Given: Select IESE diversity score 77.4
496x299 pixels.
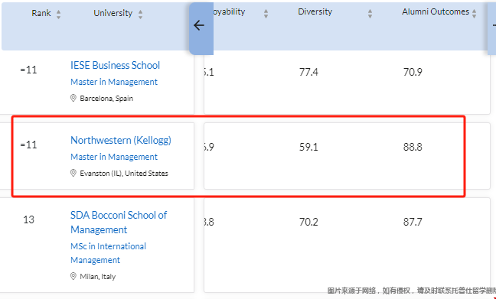Looking at the screenshot, I should coord(308,72).
